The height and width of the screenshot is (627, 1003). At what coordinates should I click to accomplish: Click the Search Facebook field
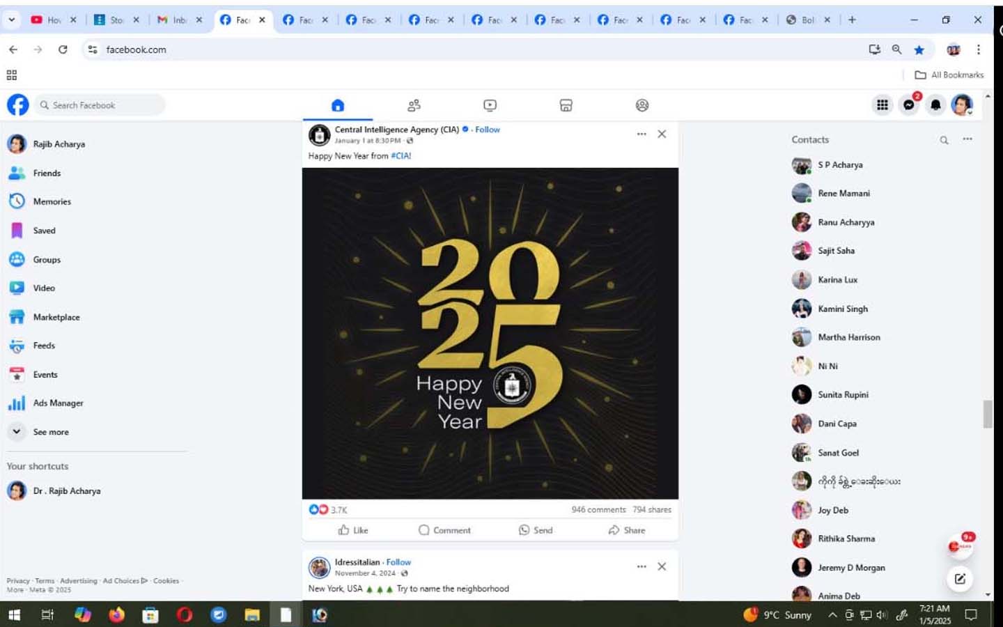click(x=100, y=105)
